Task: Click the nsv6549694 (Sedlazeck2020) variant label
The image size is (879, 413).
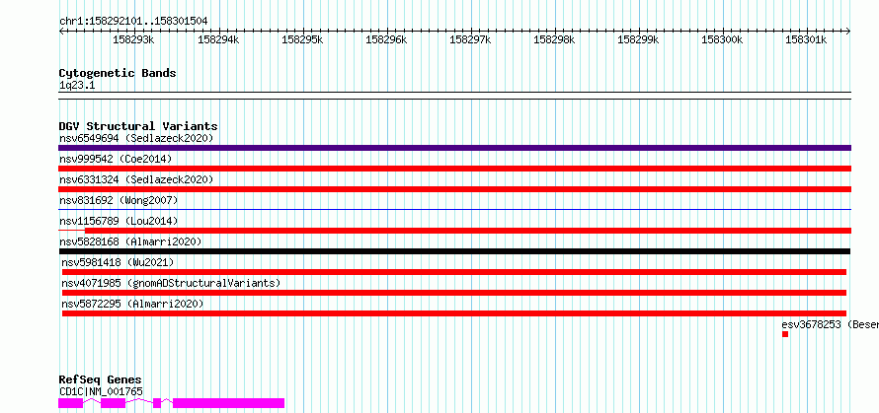Action: 136,138
